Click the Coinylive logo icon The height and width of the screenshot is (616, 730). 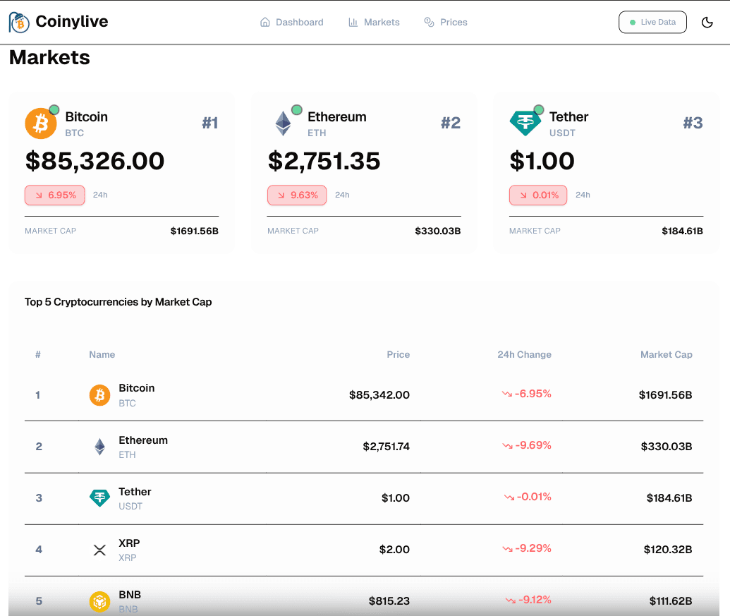[x=18, y=22]
